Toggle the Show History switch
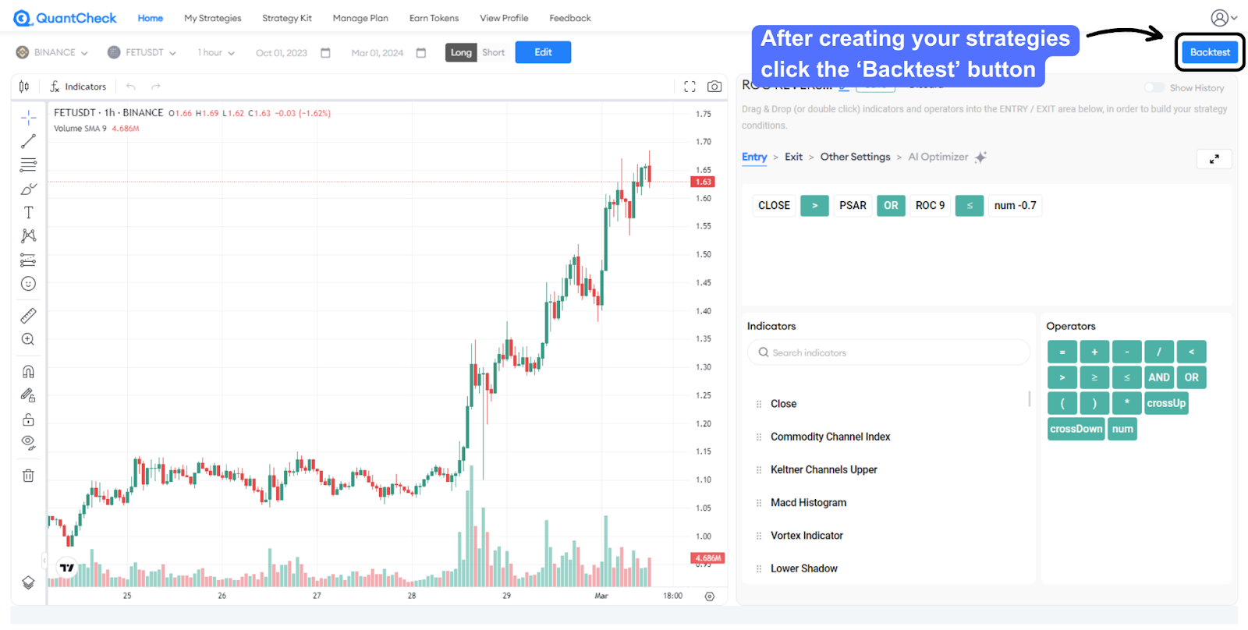Screen dimensions: 1248x630 [x=1154, y=88]
